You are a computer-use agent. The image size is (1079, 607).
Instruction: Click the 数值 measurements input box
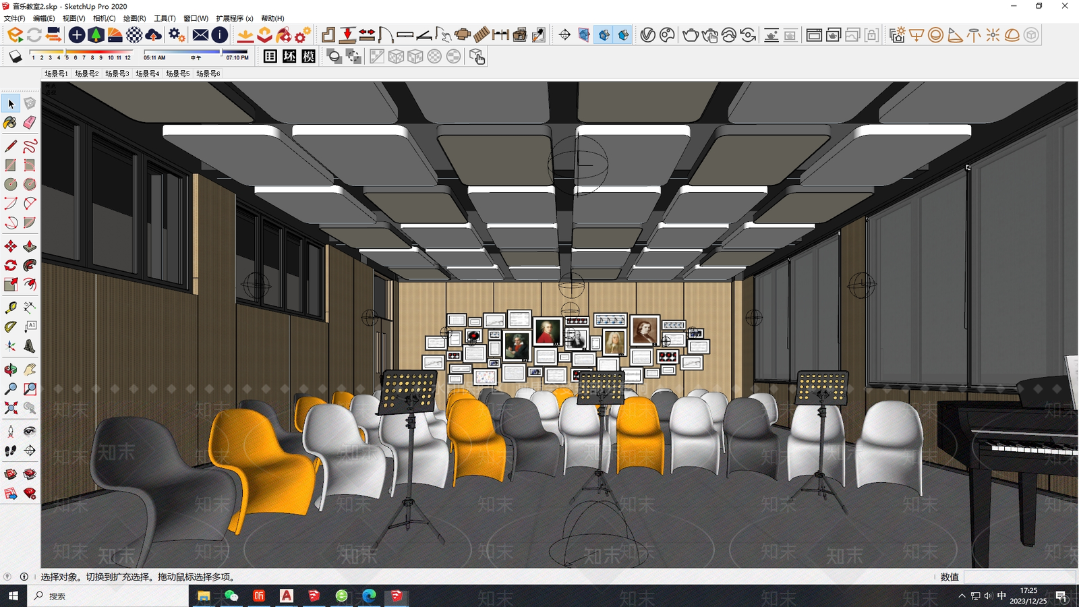[1019, 577]
